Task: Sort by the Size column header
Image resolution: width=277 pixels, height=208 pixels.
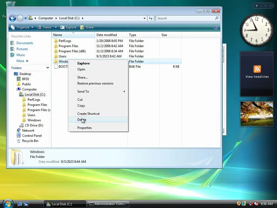Action: [170, 35]
